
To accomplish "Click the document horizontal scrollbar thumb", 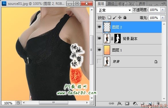I will click(54, 103).
